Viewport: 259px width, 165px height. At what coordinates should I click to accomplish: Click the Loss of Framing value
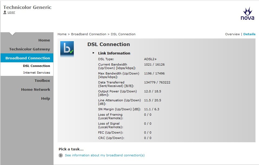click(x=148, y=115)
